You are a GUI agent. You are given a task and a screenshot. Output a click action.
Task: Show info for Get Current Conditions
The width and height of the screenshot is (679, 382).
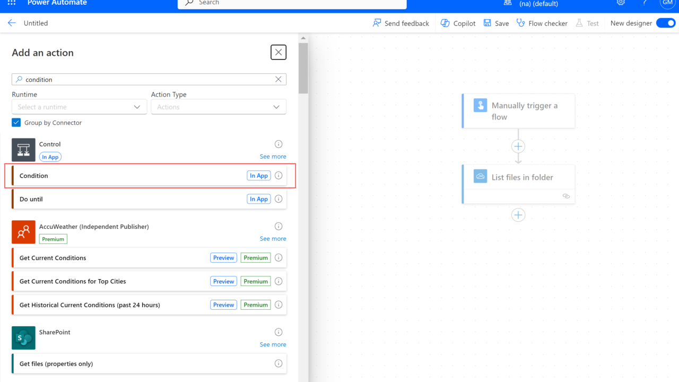[278, 258]
